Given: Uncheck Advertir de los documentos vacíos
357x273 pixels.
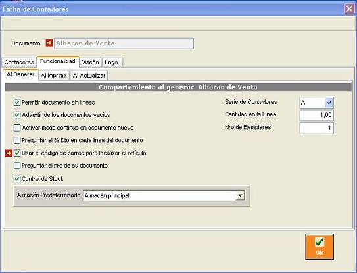Looking at the screenshot, I should [x=17, y=115].
